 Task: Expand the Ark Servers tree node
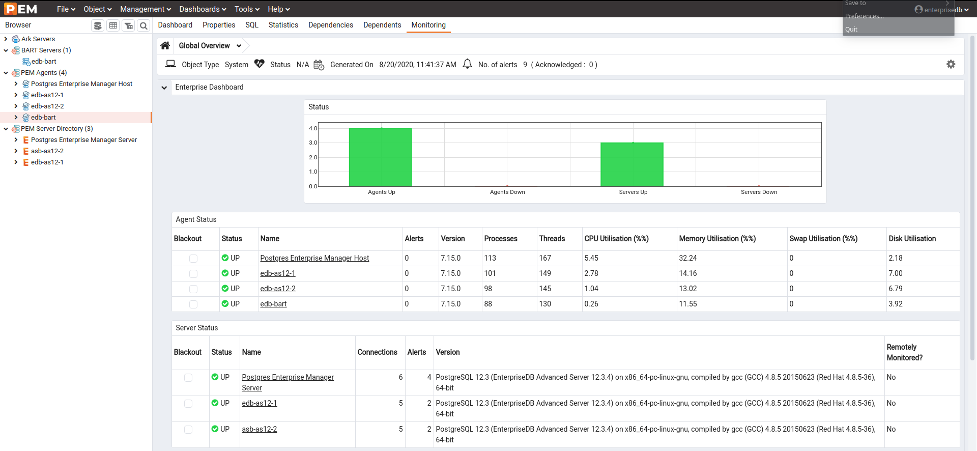(x=6, y=39)
